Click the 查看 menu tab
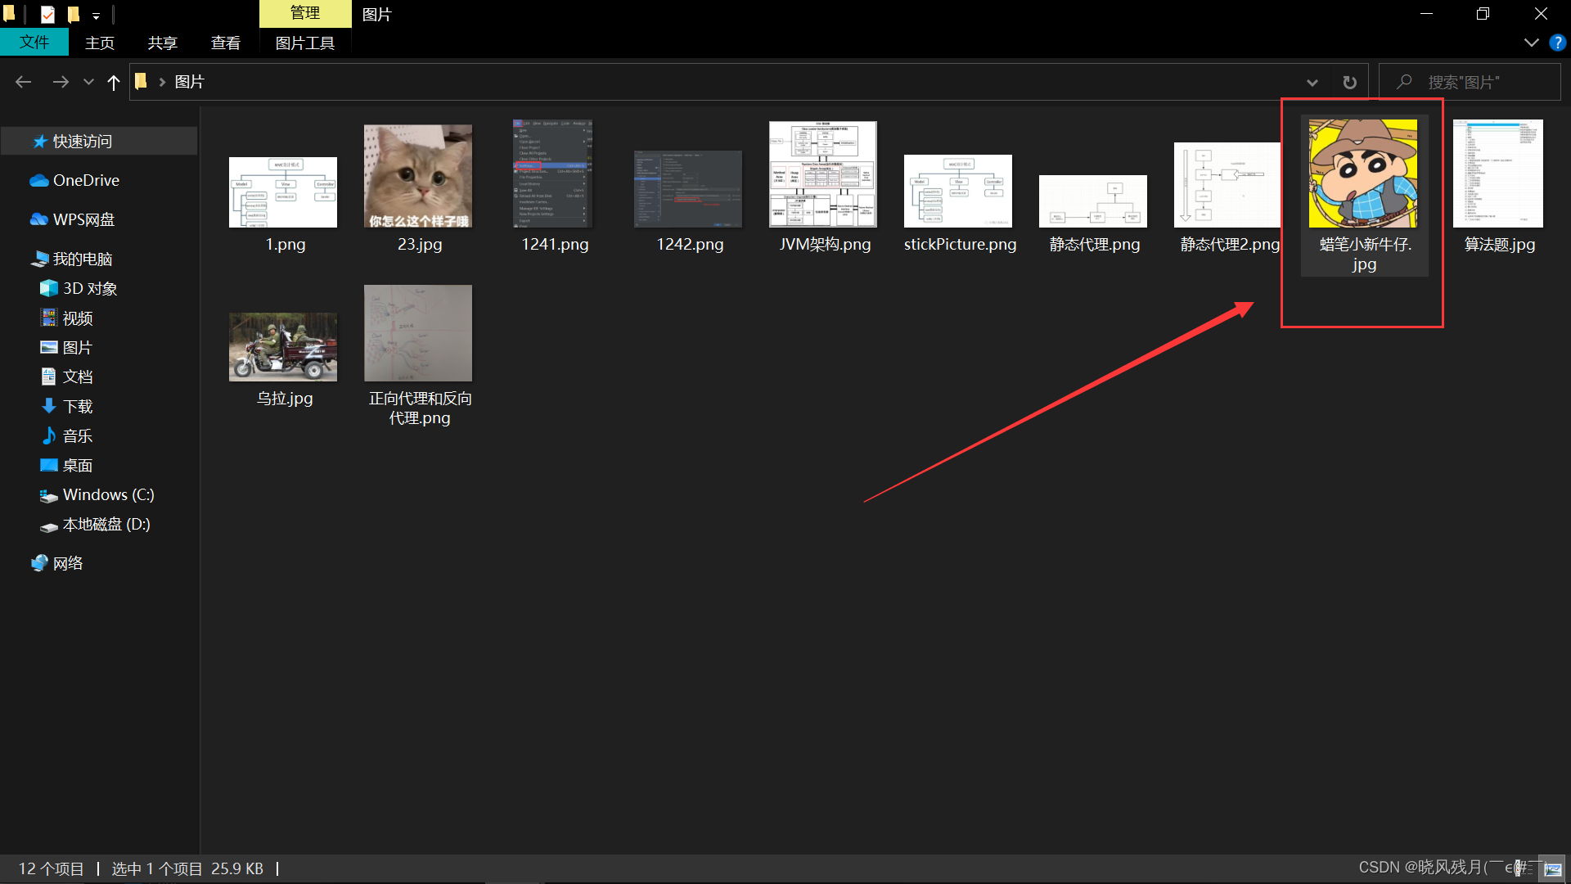Image resolution: width=1571 pixels, height=884 pixels. tap(226, 43)
